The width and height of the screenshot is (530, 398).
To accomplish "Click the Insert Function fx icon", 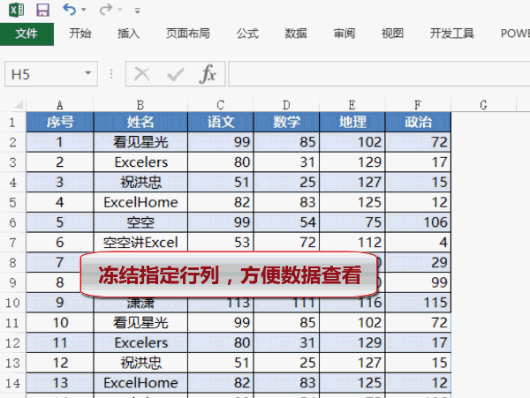I will point(208,75).
